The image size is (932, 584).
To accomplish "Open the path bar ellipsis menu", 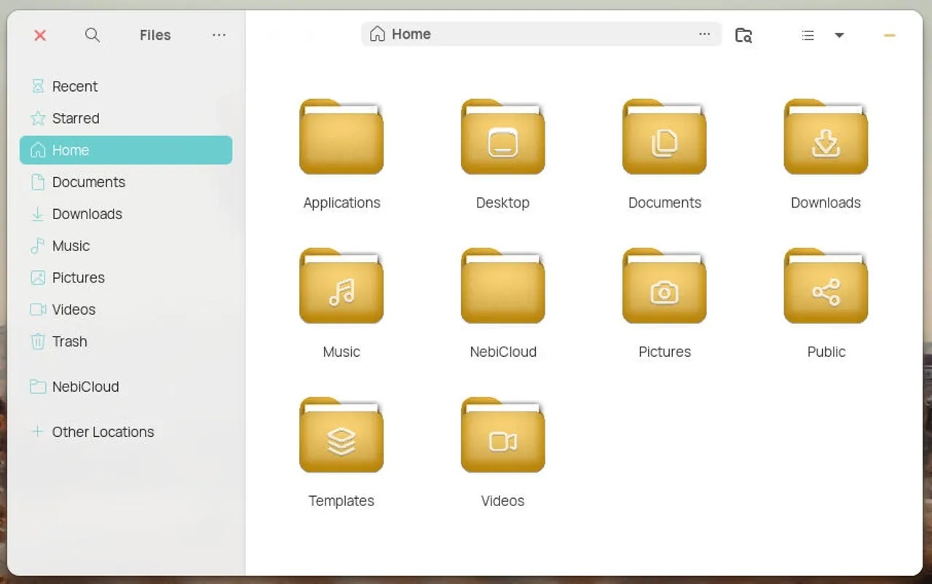I will 704,34.
